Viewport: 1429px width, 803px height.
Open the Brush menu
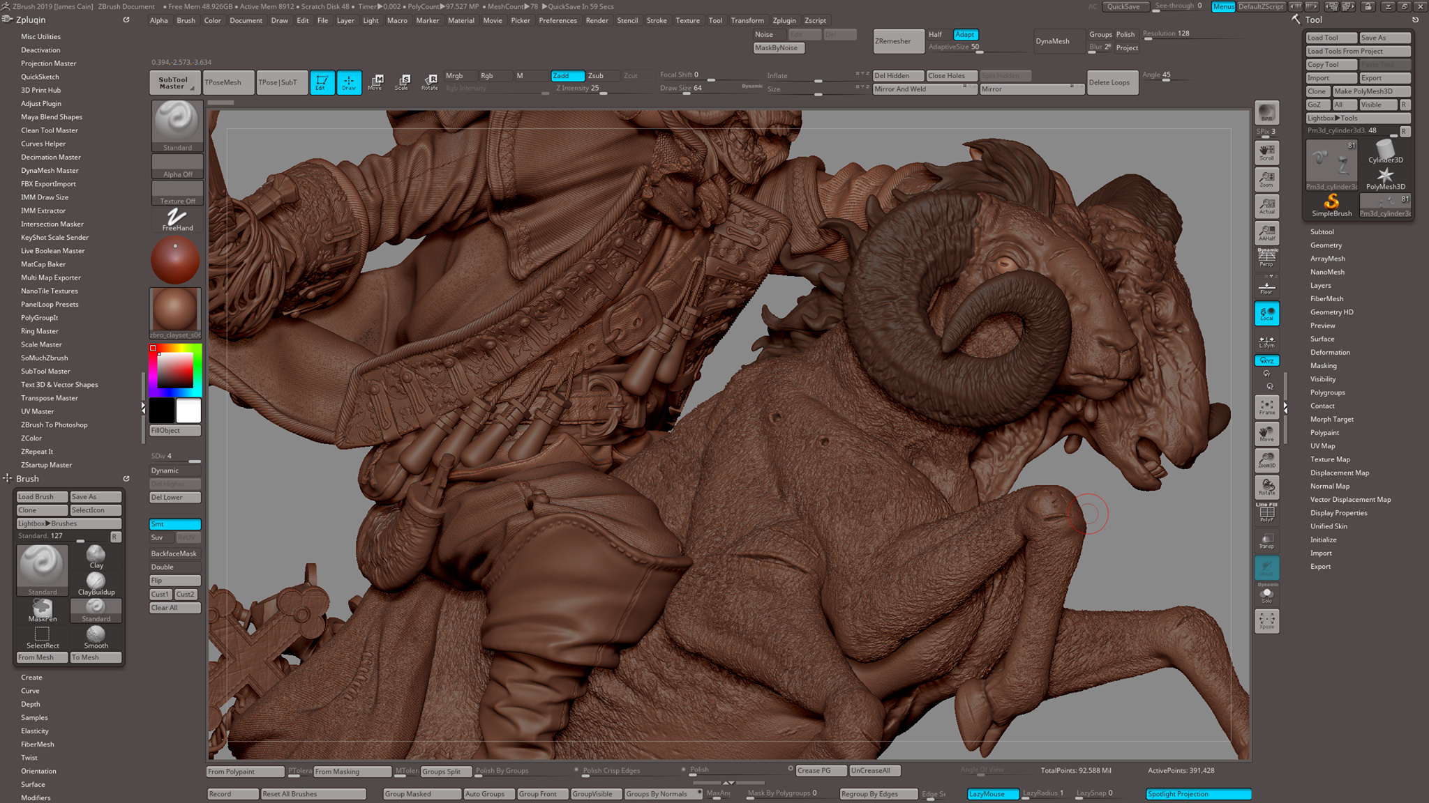pos(186,20)
